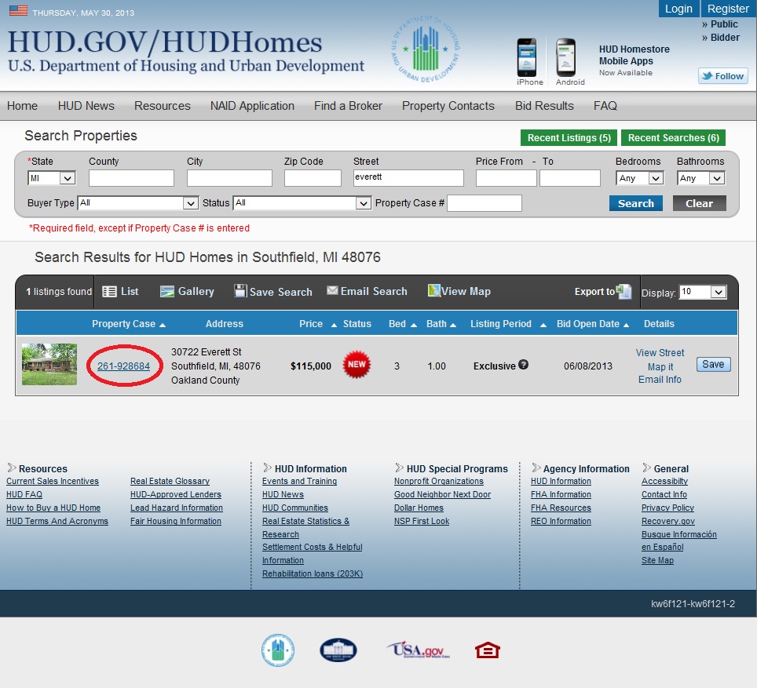
Task: Click the Exclusive help question mark
Action: (523, 365)
